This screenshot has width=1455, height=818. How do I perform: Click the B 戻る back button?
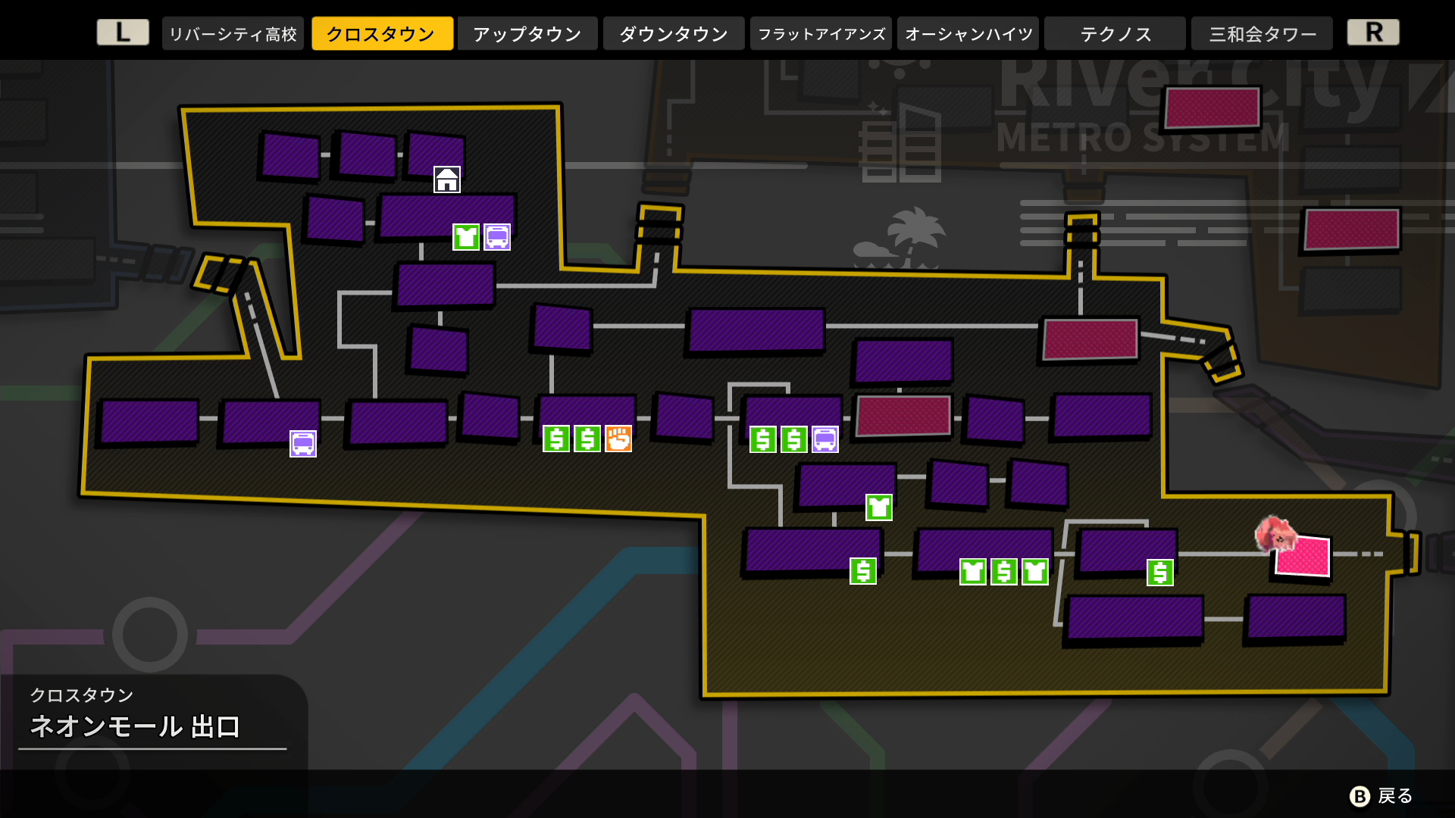pyautogui.click(x=1381, y=796)
